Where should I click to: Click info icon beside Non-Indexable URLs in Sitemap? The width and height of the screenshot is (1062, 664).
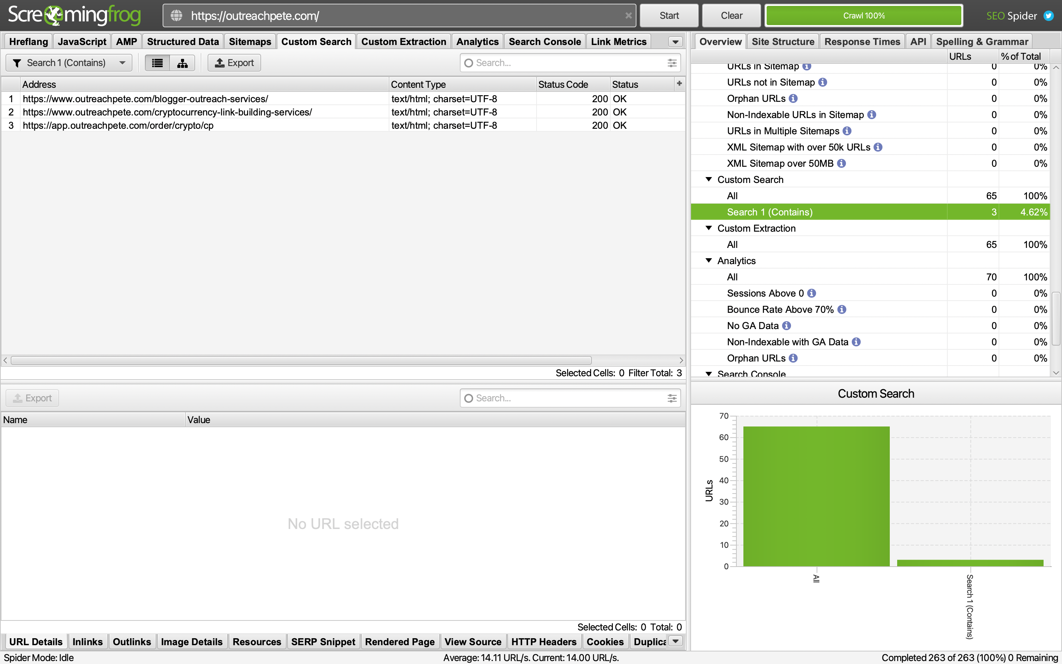(872, 115)
